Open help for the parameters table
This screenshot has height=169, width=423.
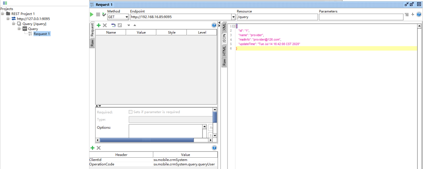214,25
